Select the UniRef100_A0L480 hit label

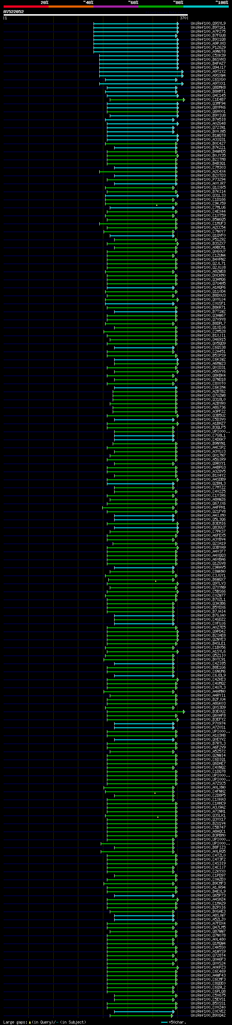(x=208, y=939)
